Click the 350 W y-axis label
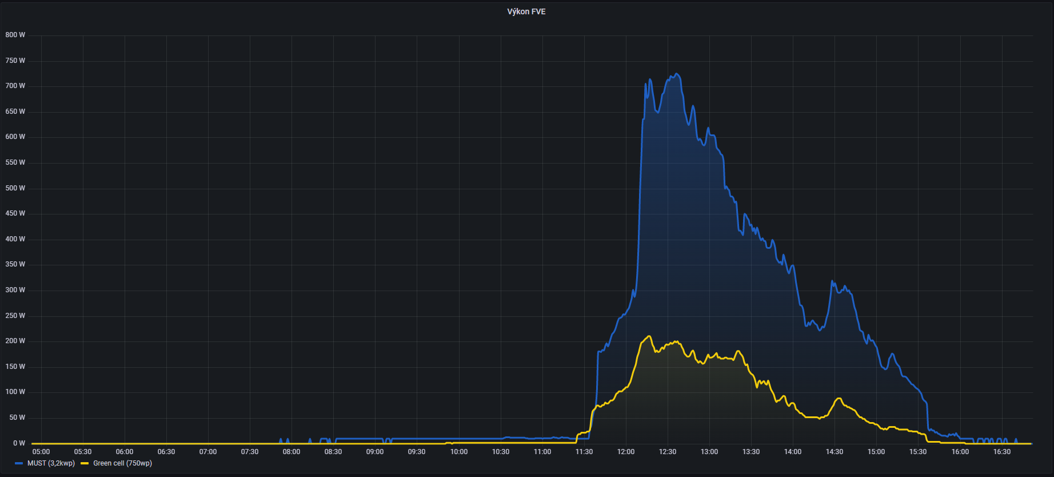Image resolution: width=1054 pixels, height=477 pixels. (x=15, y=264)
